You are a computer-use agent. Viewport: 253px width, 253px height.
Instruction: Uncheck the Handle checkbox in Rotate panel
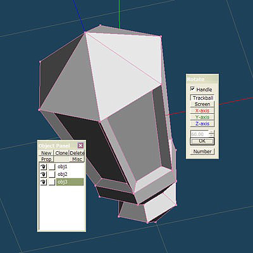pos(192,89)
